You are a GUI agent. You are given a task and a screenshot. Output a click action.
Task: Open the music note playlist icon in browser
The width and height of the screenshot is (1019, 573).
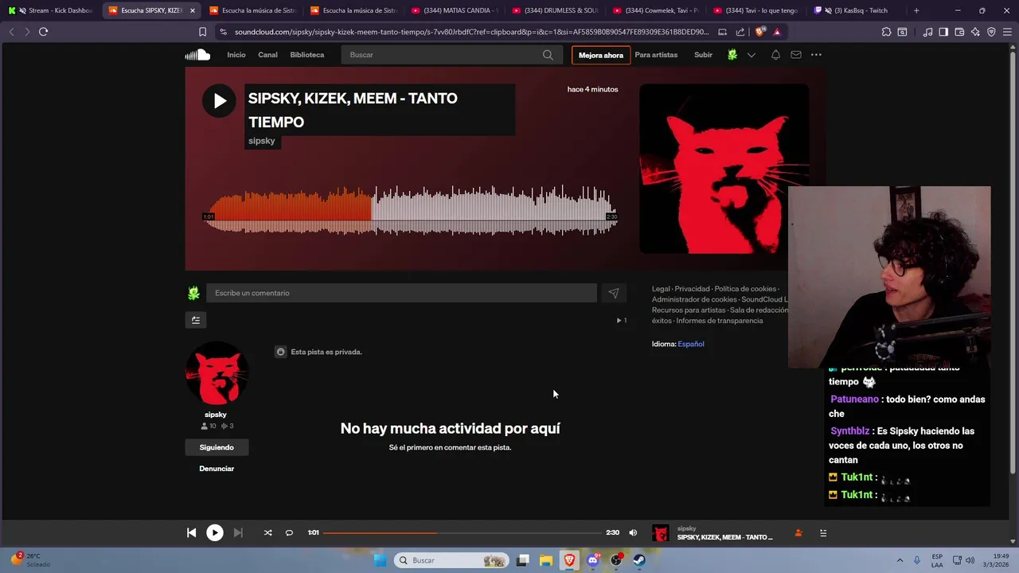(927, 32)
